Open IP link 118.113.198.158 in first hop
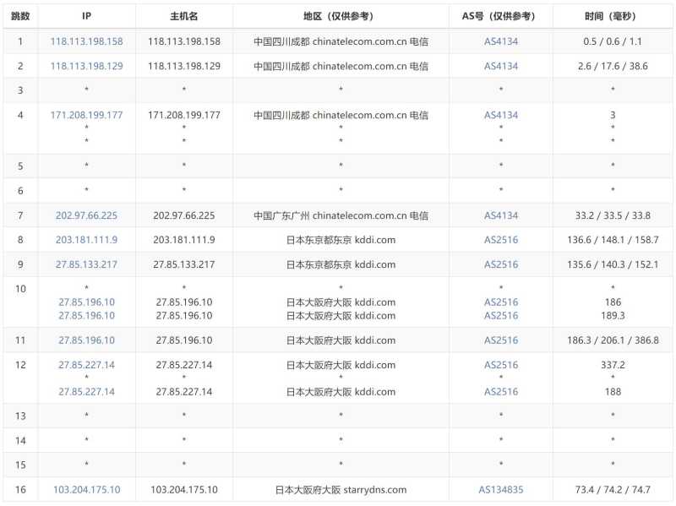This screenshot has height=506, width=676. 87,41
